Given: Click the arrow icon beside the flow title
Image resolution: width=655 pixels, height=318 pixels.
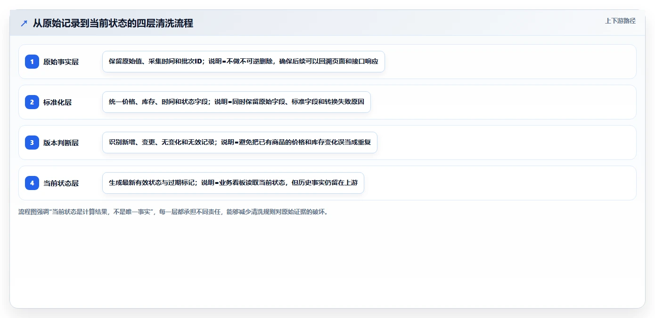Looking at the screenshot, I should [x=24, y=23].
